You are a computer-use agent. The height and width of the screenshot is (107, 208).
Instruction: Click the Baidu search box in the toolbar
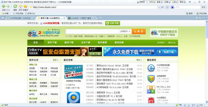pyautogui.click(x=188, y=7)
